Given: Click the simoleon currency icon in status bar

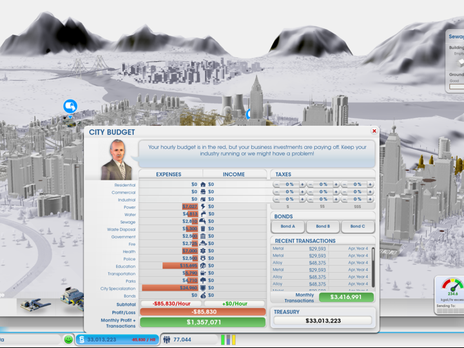Looking at the screenshot, I should [82, 340].
